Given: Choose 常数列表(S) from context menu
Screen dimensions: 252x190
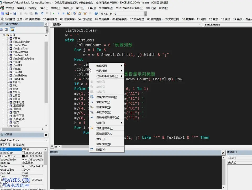Looking at the screenshot, I should click(107, 102).
